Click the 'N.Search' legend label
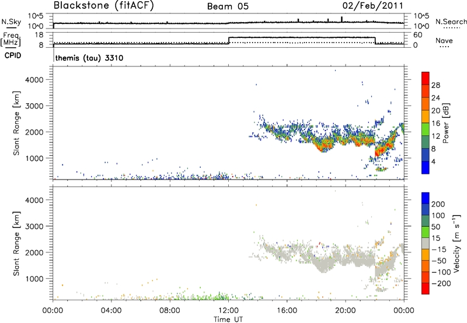Image resolution: width=467 pixels, height=323 pixels. [x=451, y=22]
